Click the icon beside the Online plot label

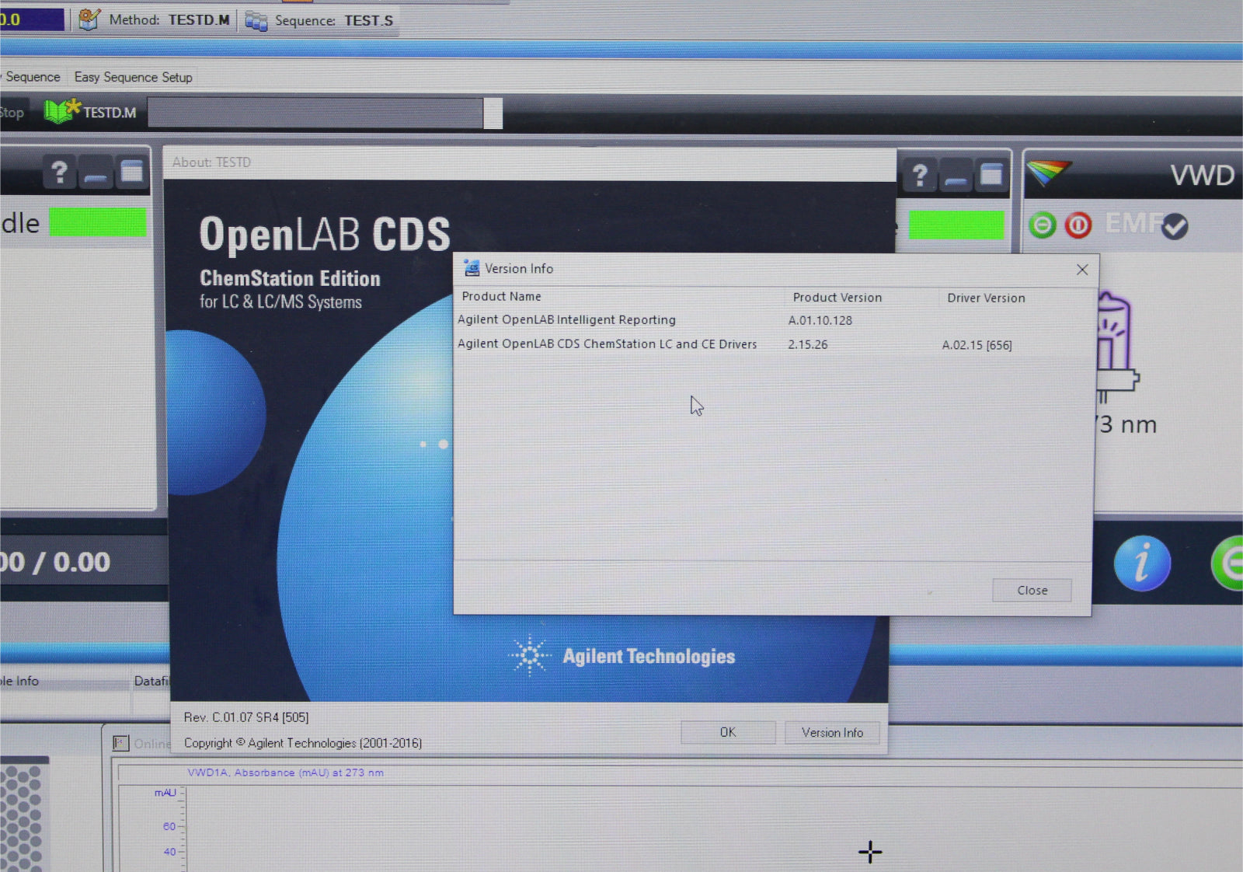pyautogui.click(x=120, y=743)
